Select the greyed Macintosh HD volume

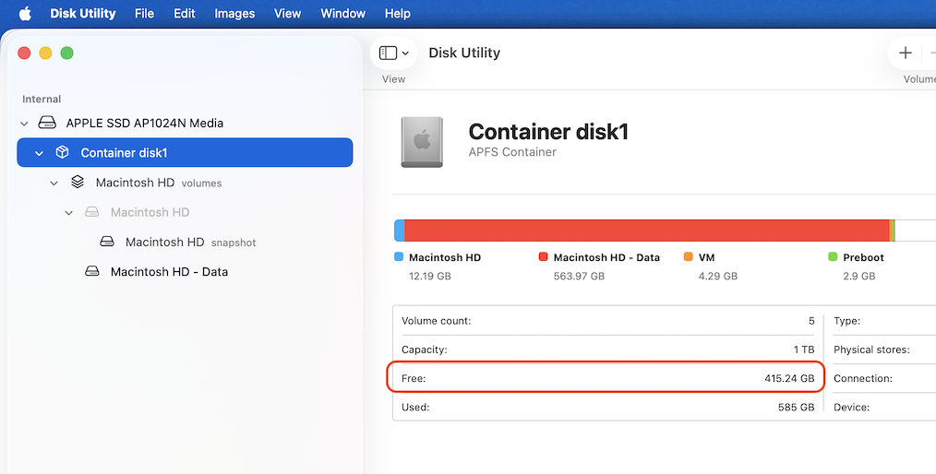150,212
